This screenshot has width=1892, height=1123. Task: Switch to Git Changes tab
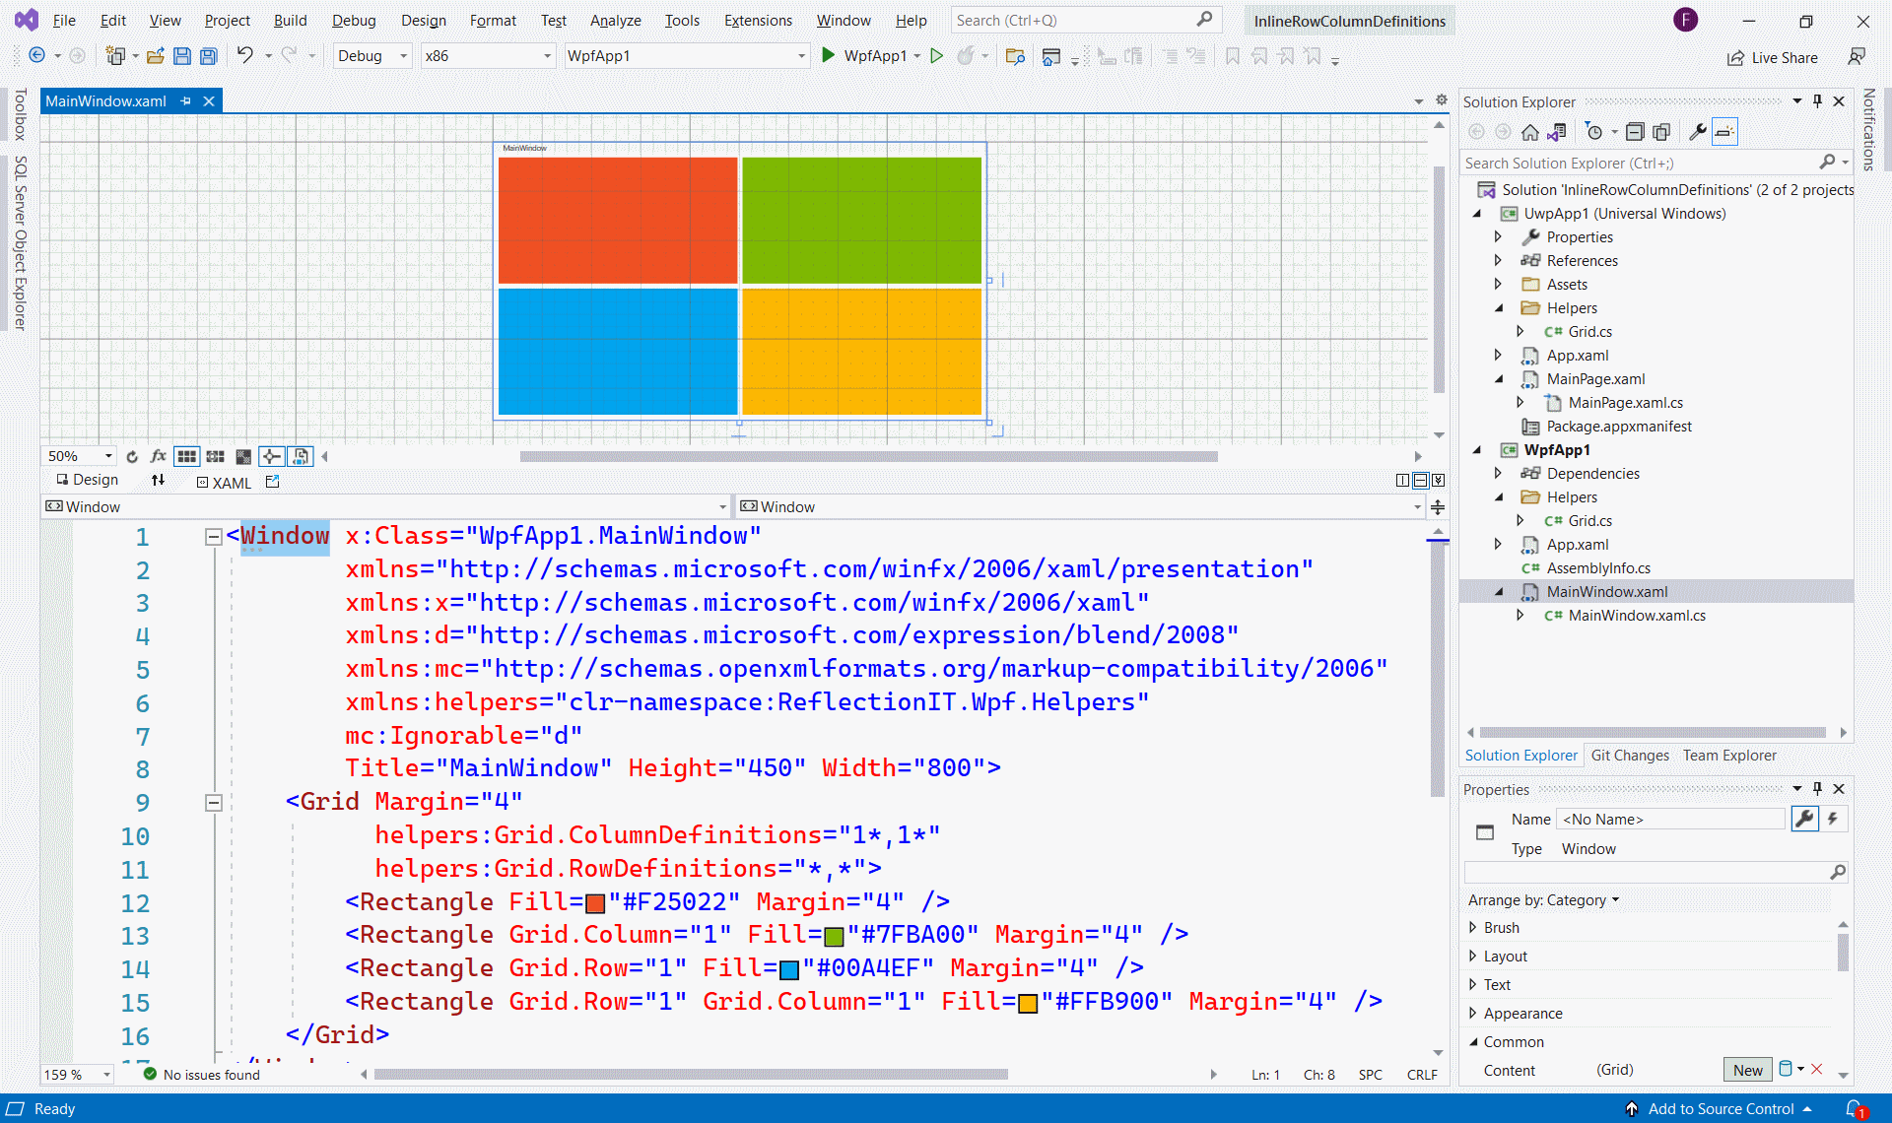coord(1629,756)
